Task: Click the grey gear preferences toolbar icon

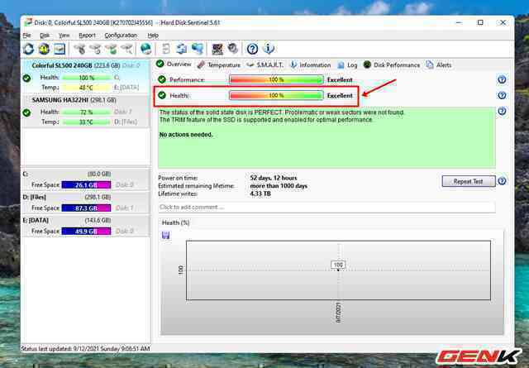Action: coord(233,49)
